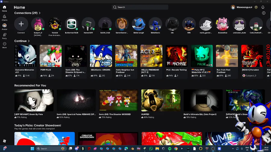Open File Explorer from the taskbar
This screenshot has width=271, height=152.
pyautogui.click(x=157, y=149)
